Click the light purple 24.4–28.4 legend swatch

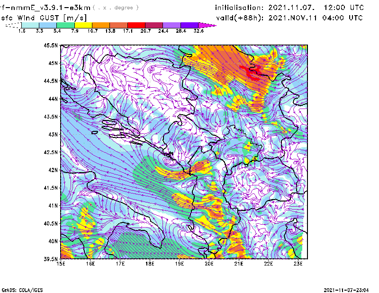coord(172,25)
